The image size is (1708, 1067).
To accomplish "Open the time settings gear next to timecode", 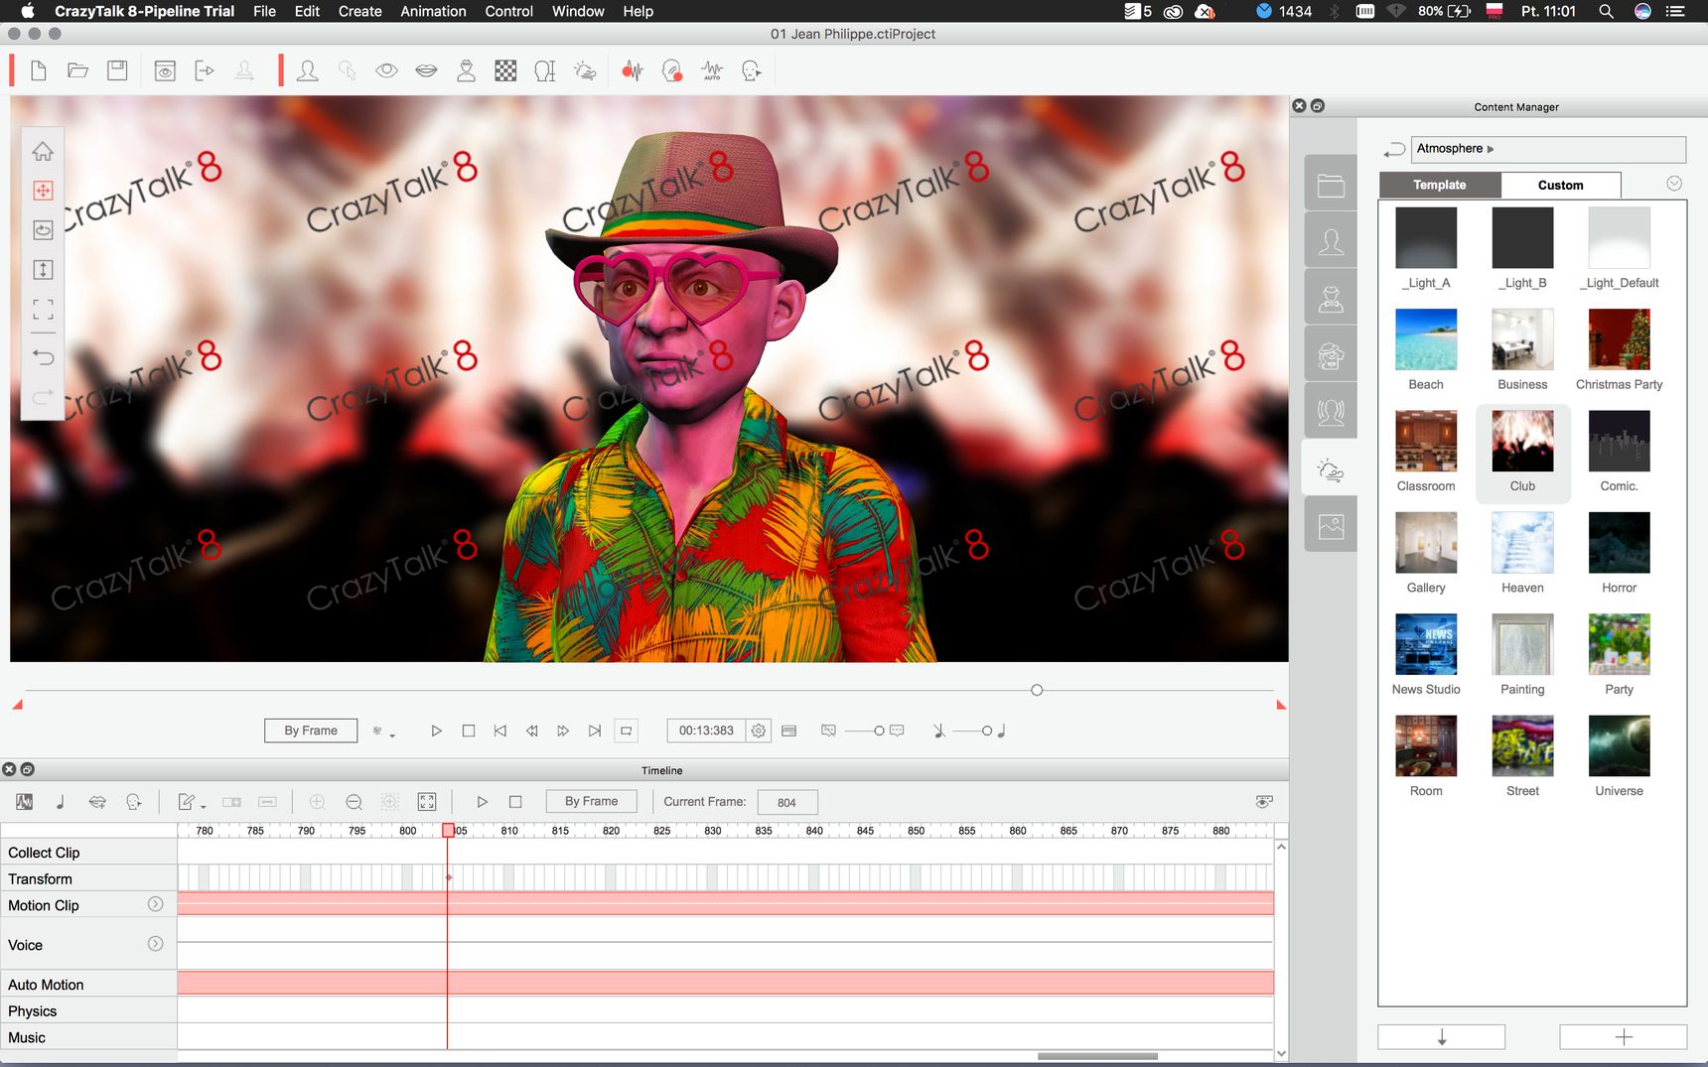I will pyautogui.click(x=759, y=731).
